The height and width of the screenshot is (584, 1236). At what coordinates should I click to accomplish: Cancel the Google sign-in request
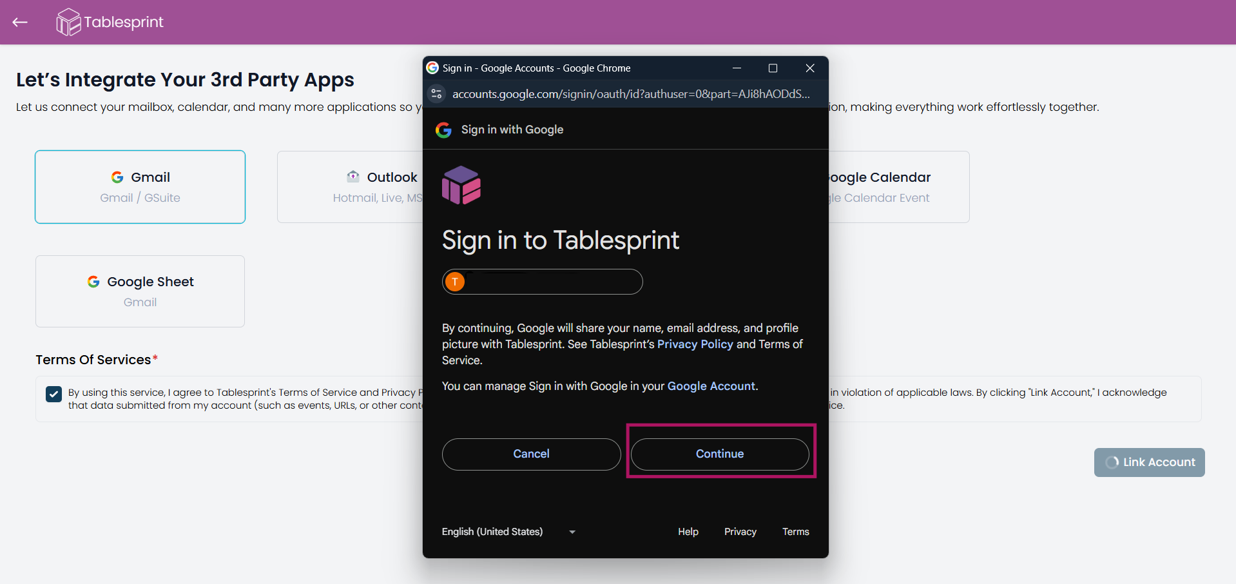pos(531,454)
